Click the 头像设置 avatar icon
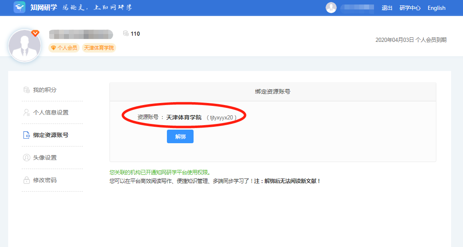The width and height of the screenshot is (463, 247). (x=27, y=158)
